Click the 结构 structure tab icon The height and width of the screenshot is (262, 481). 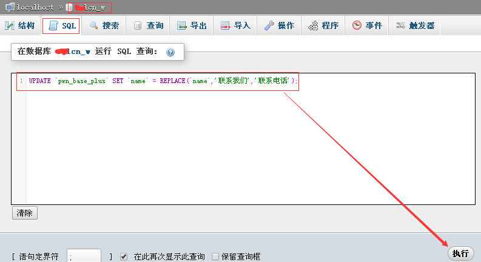[x=10, y=25]
